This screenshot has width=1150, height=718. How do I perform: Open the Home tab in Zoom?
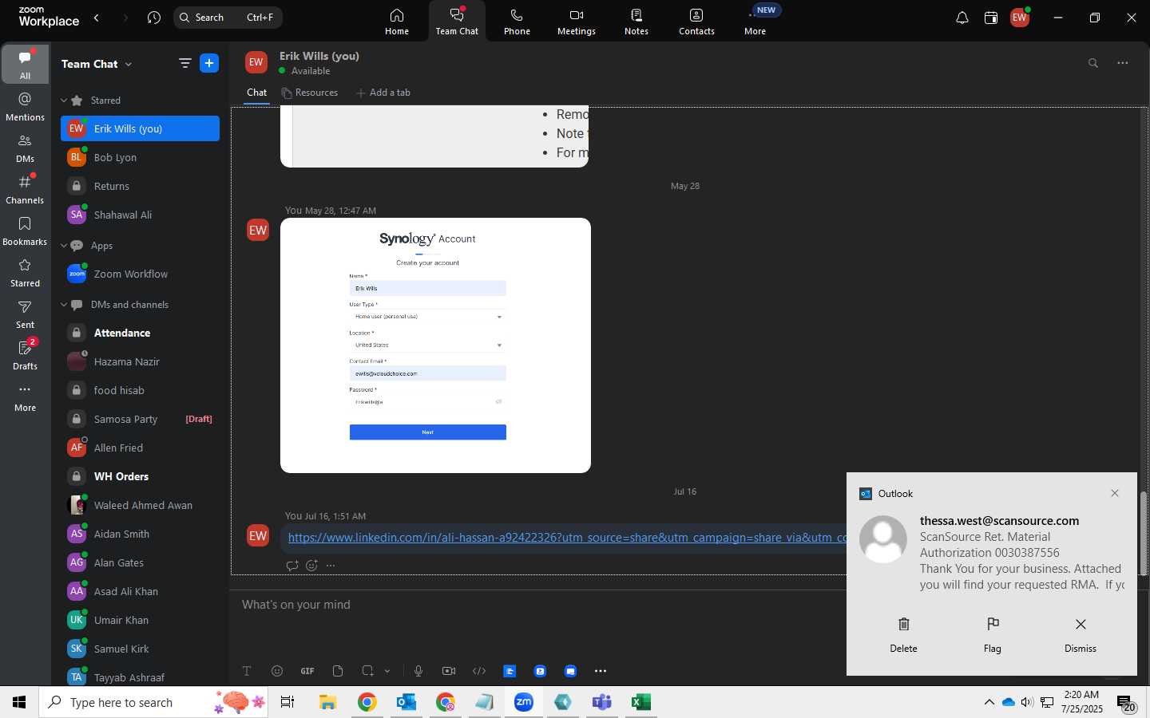pyautogui.click(x=397, y=22)
